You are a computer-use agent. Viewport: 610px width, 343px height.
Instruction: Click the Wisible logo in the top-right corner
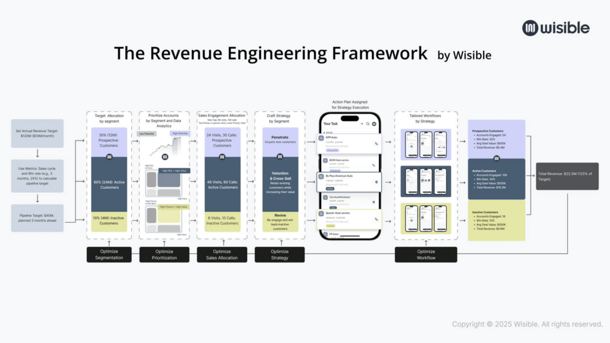point(556,28)
